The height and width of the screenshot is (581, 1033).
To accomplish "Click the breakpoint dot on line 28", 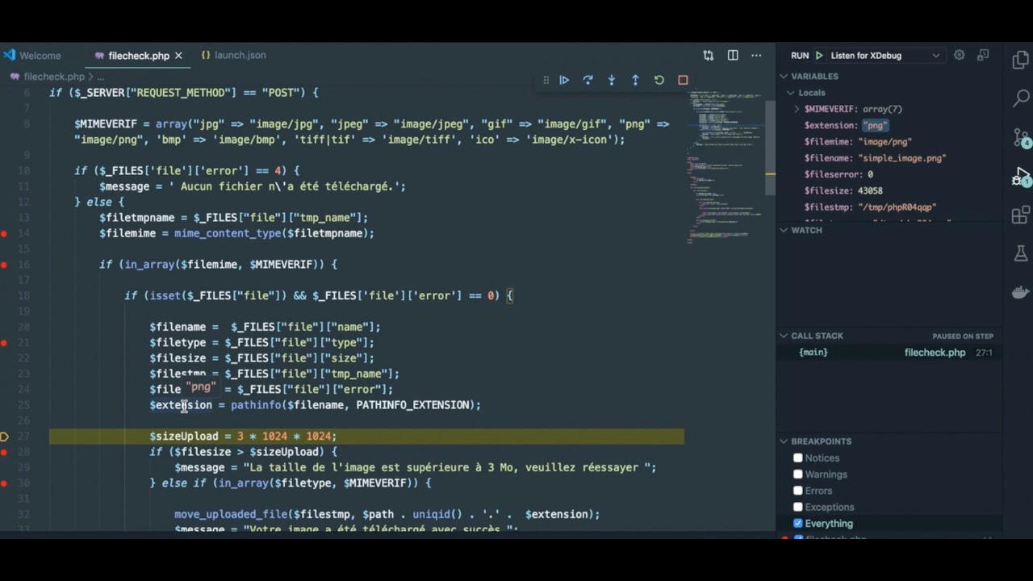I will (4, 452).
